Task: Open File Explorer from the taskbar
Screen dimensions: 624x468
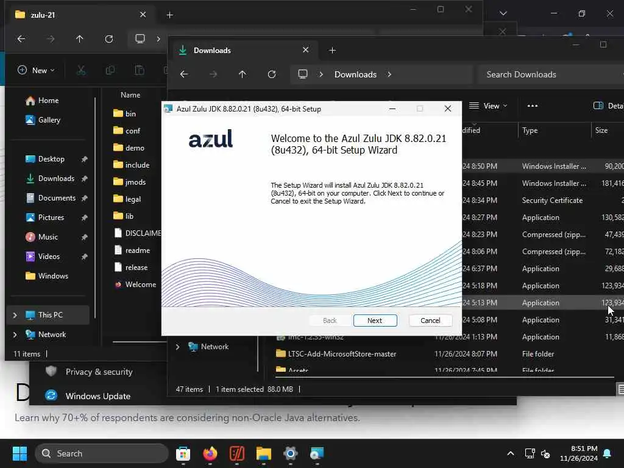Action: click(x=263, y=453)
